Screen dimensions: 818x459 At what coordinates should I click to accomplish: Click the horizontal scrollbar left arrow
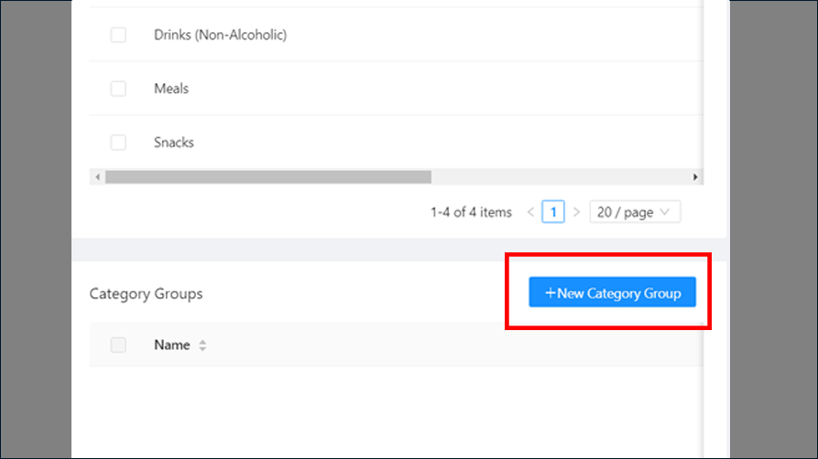click(x=97, y=177)
